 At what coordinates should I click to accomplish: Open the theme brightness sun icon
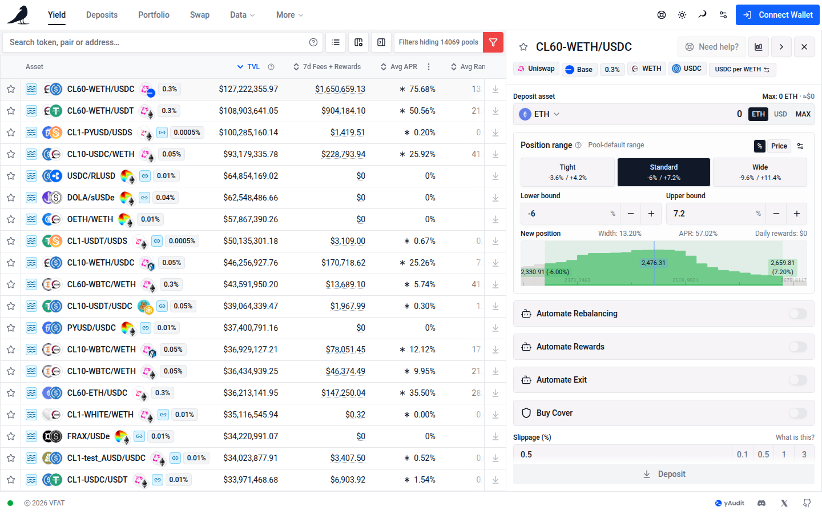pos(682,15)
